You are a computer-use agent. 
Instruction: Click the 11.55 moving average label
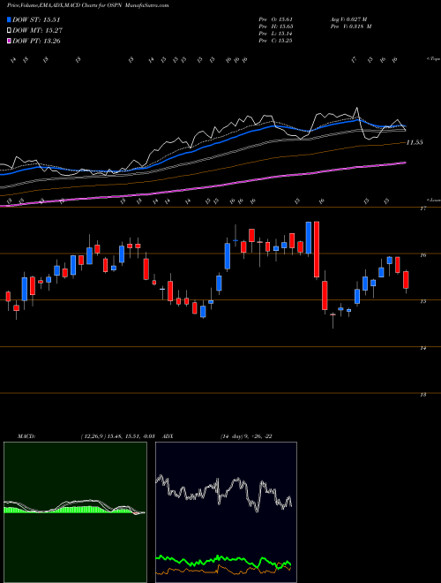pos(415,142)
